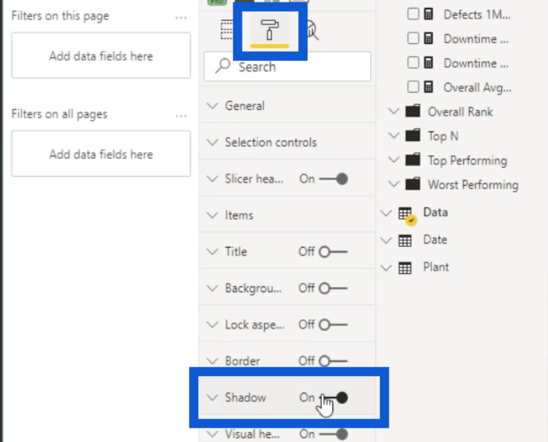The width and height of the screenshot is (548, 442).
Task: Click the Worst Performing folder icon
Action: pyautogui.click(x=413, y=183)
